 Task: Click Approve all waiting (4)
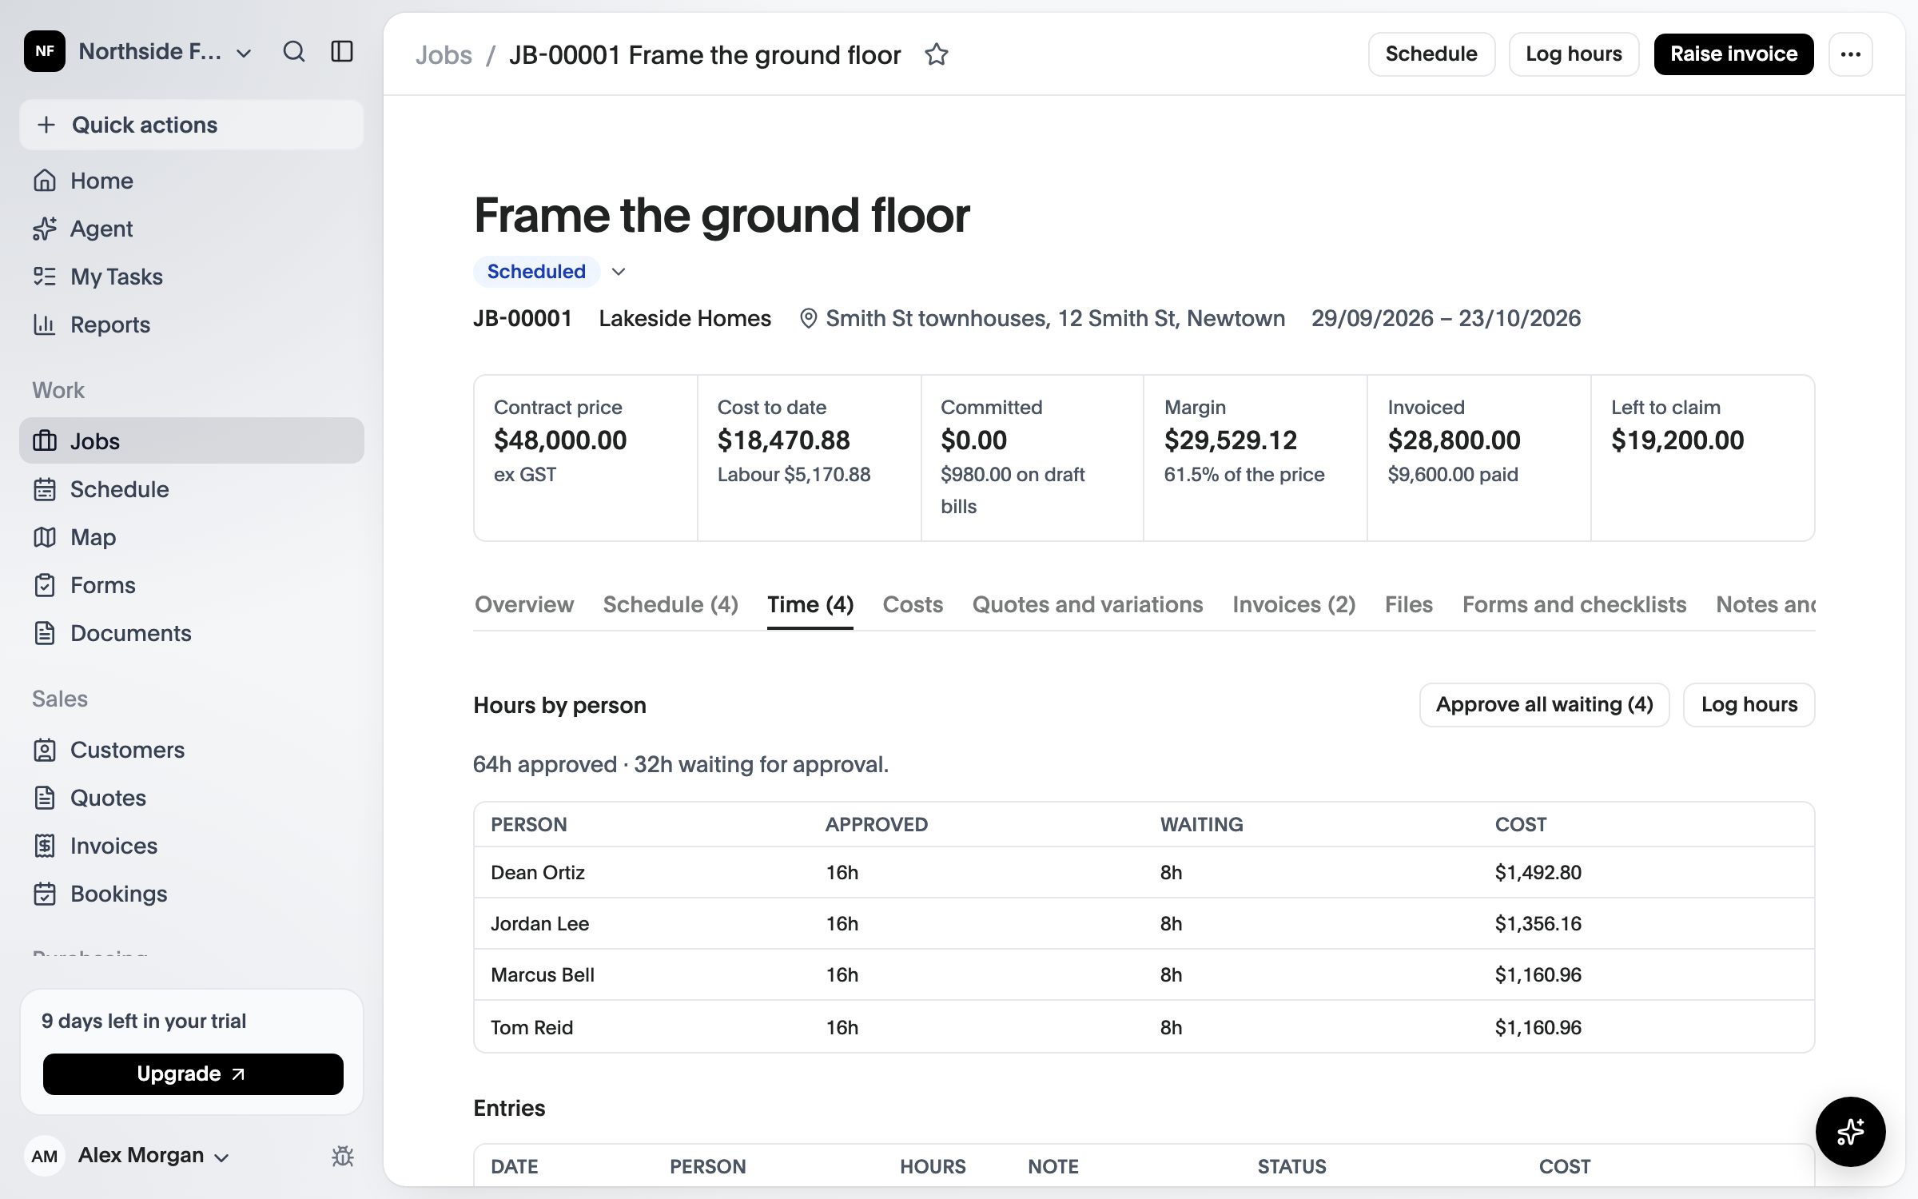point(1544,705)
